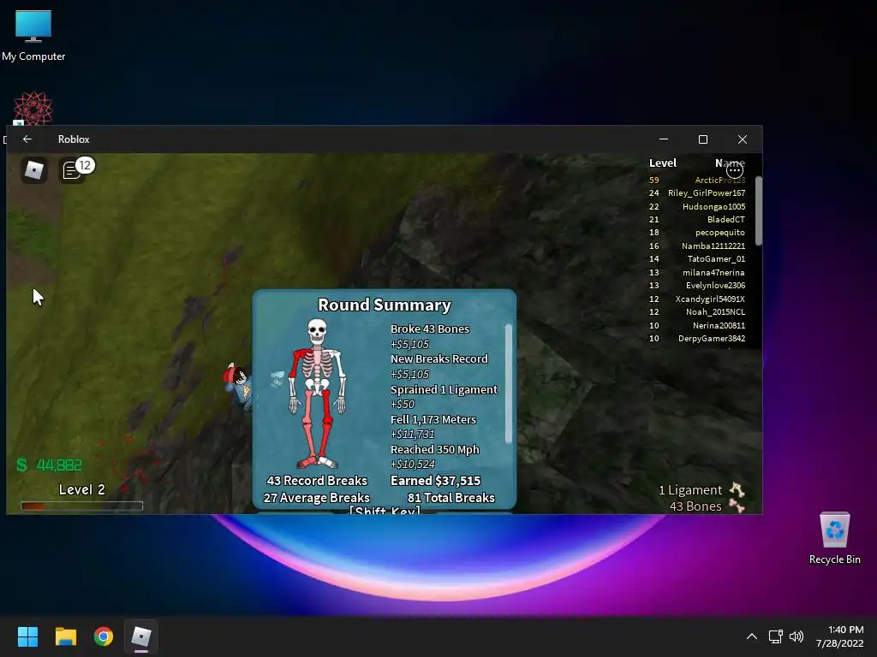Maximize the Roblox window
This screenshot has height=657, width=877.
point(703,139)
